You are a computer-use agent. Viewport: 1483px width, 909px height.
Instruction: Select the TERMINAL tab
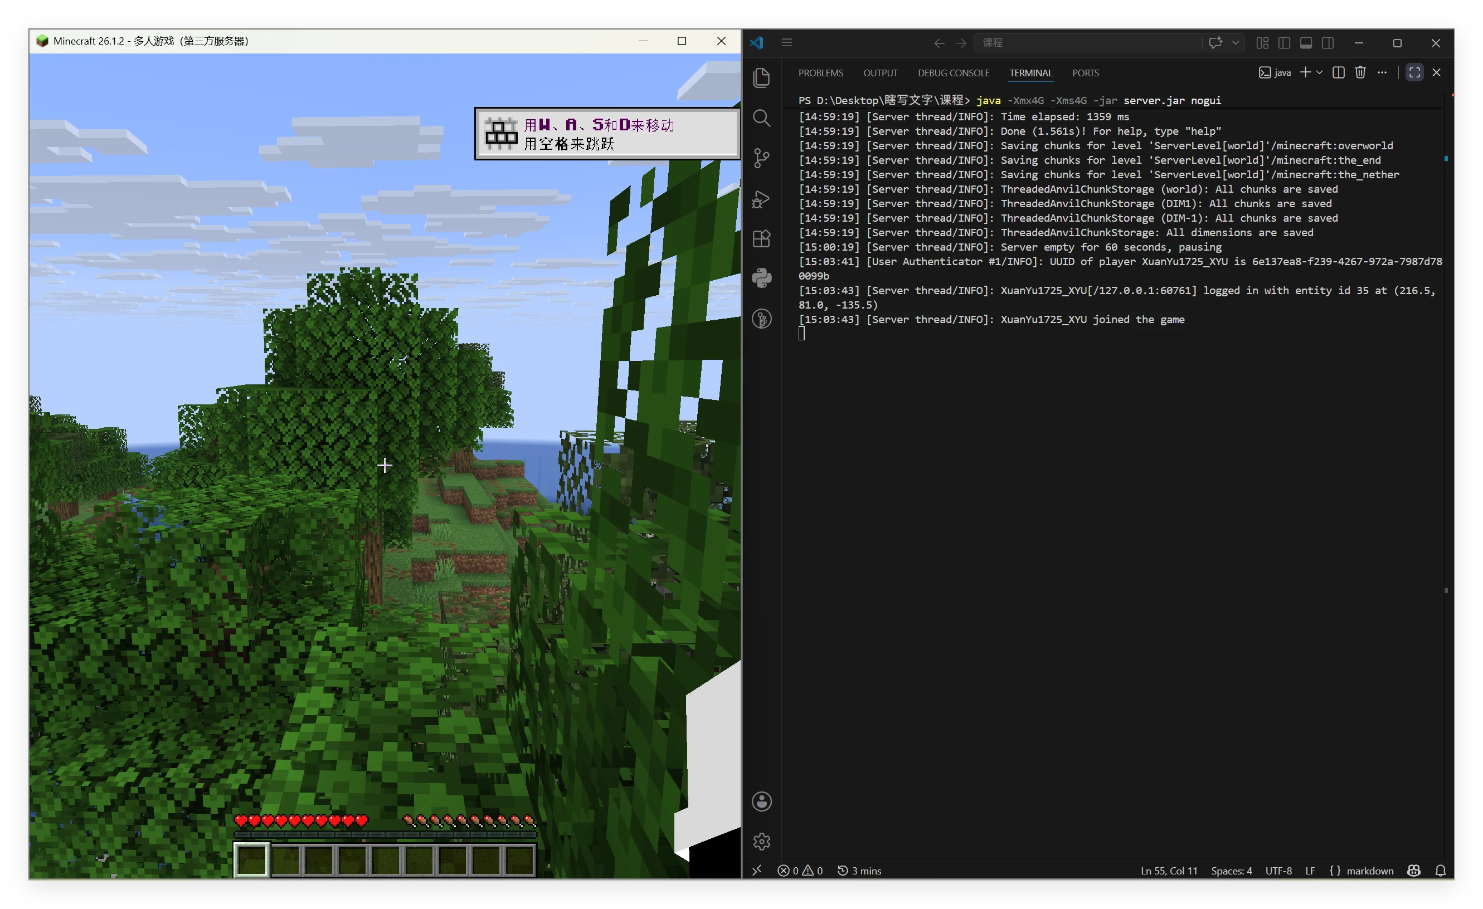click(1030, 73)
